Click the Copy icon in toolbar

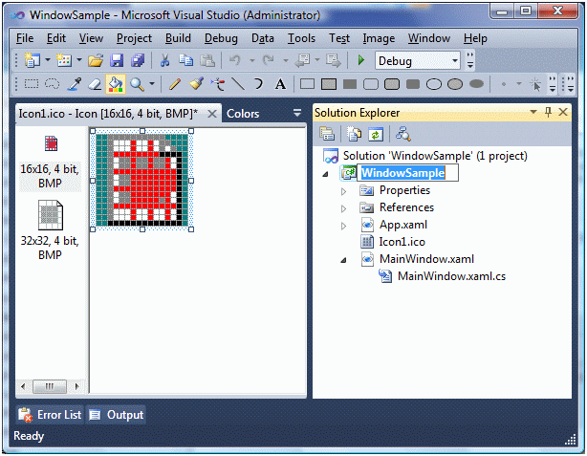pyautogui.click(x=186, y=60)
